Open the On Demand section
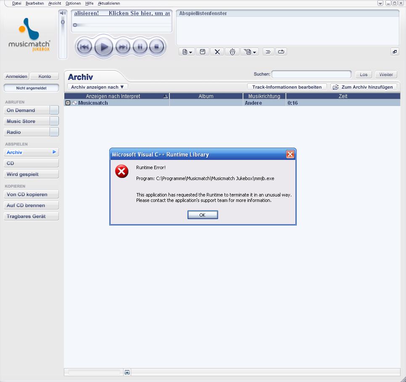Image resolution: width=406 pixels, height=382 pixels. pos(26,110)
